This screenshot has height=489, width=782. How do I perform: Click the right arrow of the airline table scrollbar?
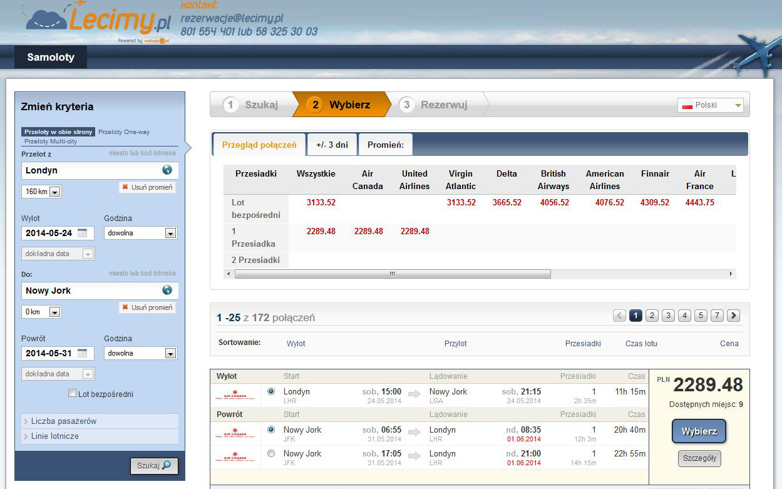(x=731, y=274)
